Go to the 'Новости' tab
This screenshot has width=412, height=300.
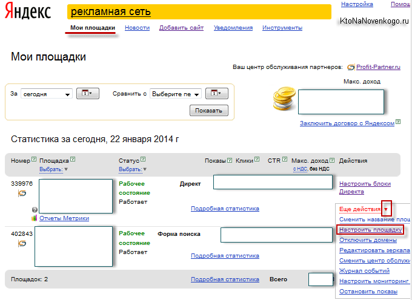pos(137,28)
